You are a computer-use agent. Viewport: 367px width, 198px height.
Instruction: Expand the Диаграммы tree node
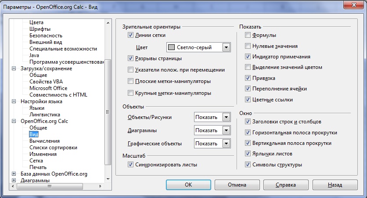[14, 180]
